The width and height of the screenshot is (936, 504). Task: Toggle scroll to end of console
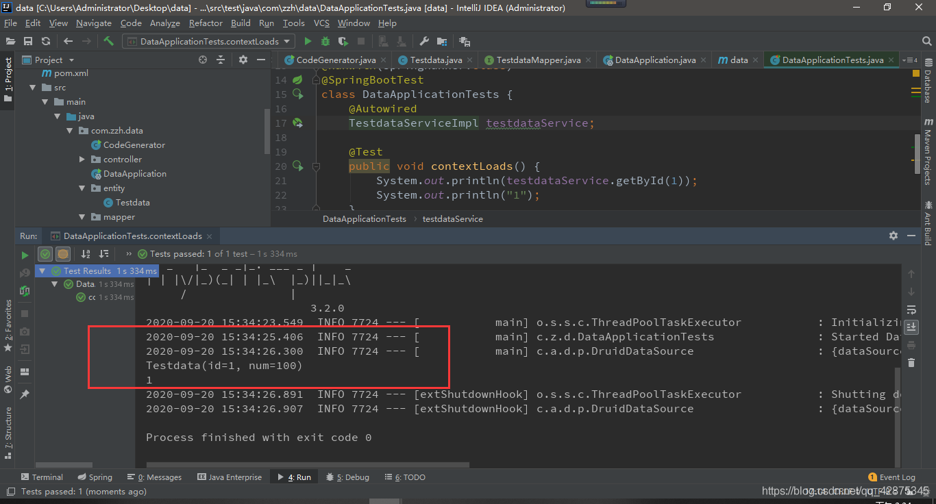911,327
